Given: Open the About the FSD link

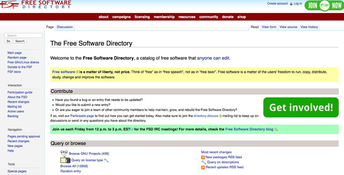Looking at the screenshot, I should [17, 97].
